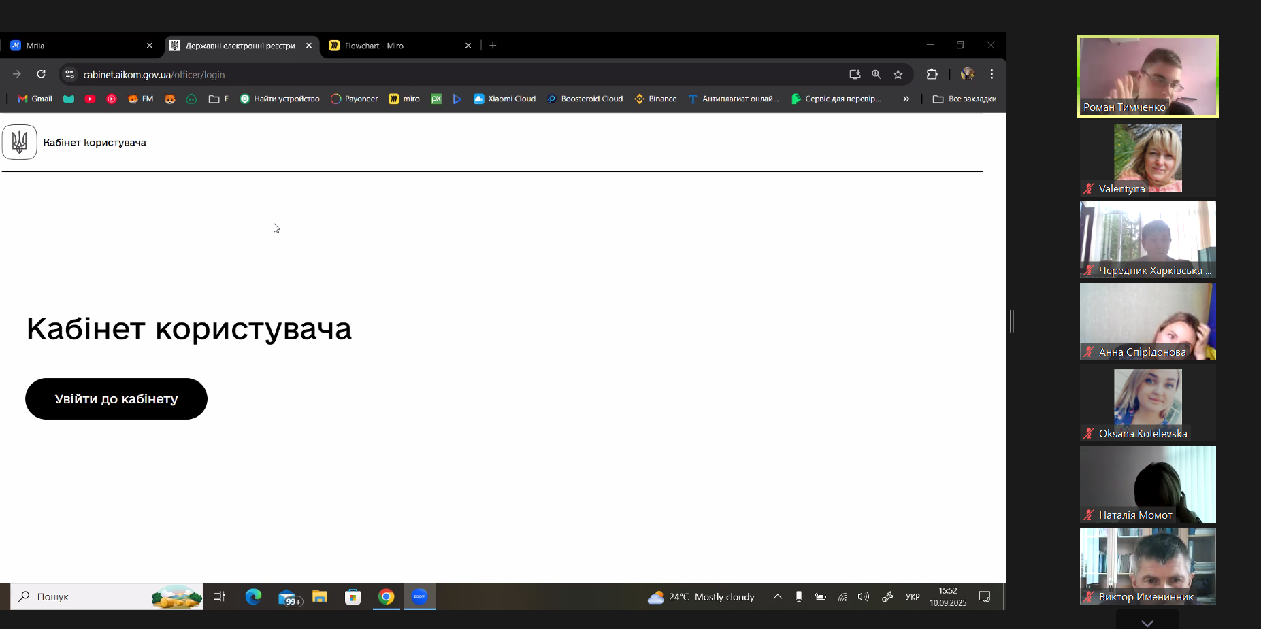Expand the hidden bookmarks chevron
Image resolution: width=1261 pixels, height=629 pixels.
[906, 99]
